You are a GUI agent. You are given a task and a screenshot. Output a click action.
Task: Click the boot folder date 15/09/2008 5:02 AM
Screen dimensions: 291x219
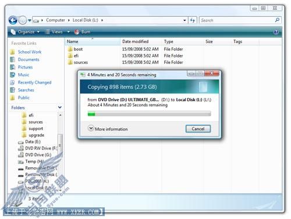coord(140,49)
